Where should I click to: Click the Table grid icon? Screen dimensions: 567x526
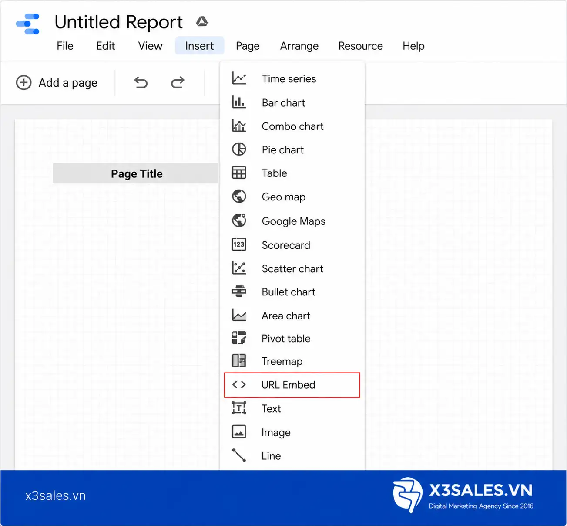pos(239,173)
